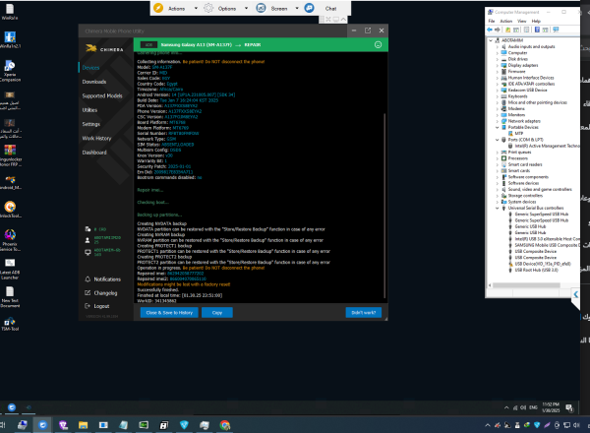Click the popout window icon in Chimera title bar
The height and width of the screenshot is (433, 590).
tap(367, 31)
